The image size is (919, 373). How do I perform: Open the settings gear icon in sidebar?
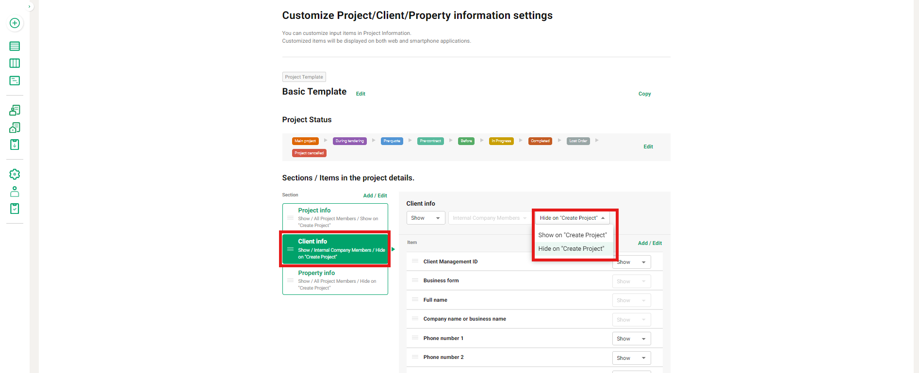tap(15, 174)
